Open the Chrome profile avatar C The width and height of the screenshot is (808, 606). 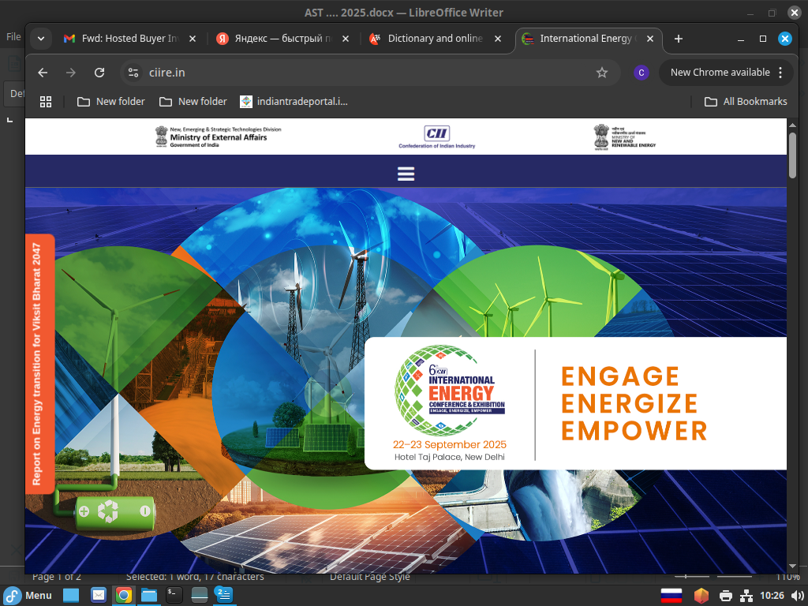pyautogui.click(x=641, y=73)
